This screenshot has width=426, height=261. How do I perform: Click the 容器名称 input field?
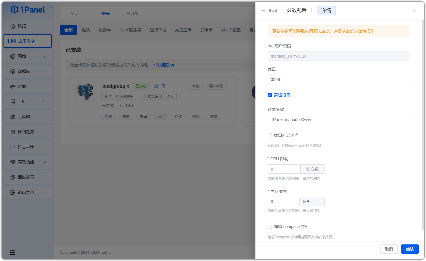pos(339,120)
